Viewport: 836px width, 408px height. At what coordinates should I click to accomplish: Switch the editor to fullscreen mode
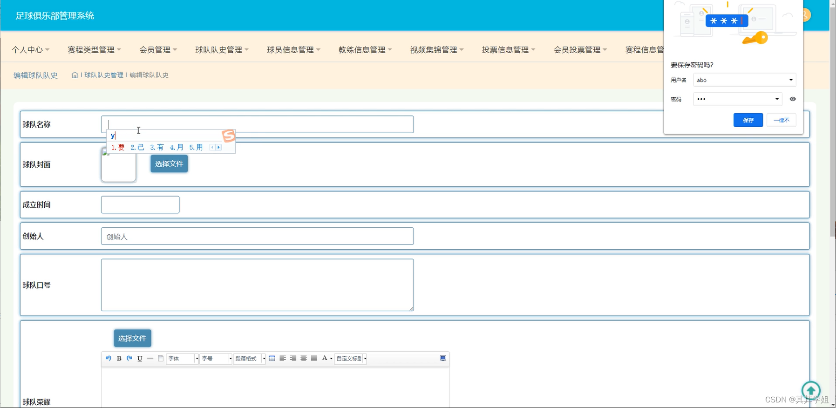pos(443,358)
